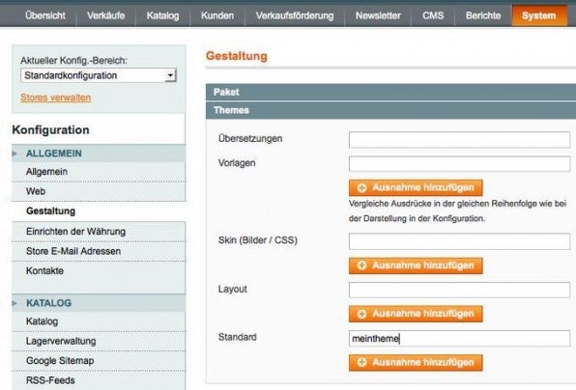Screen dimensions: 576x390
Task: Open the System menu
Action: click(x=539, y=15)
